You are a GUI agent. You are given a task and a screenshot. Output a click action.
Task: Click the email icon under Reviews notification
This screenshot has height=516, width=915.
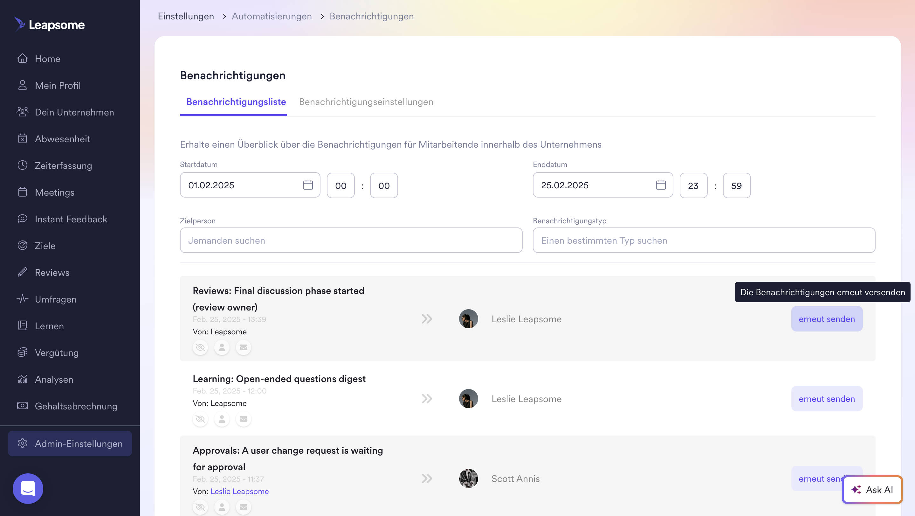tap(243, 347)
